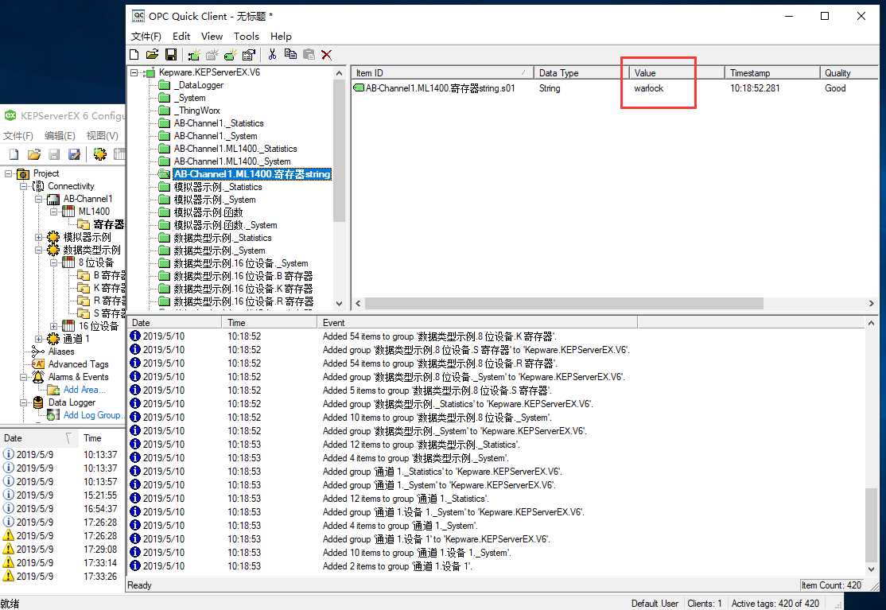886x610 pixels.
Task: Click 'Clients: 1' in status bar
Action: click(705, 603)
